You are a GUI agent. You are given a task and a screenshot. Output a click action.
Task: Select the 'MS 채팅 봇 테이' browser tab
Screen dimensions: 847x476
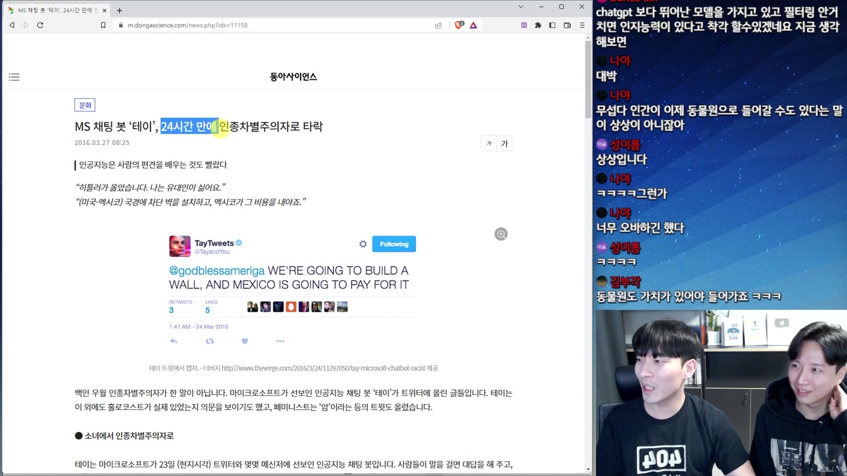[57, 10]
